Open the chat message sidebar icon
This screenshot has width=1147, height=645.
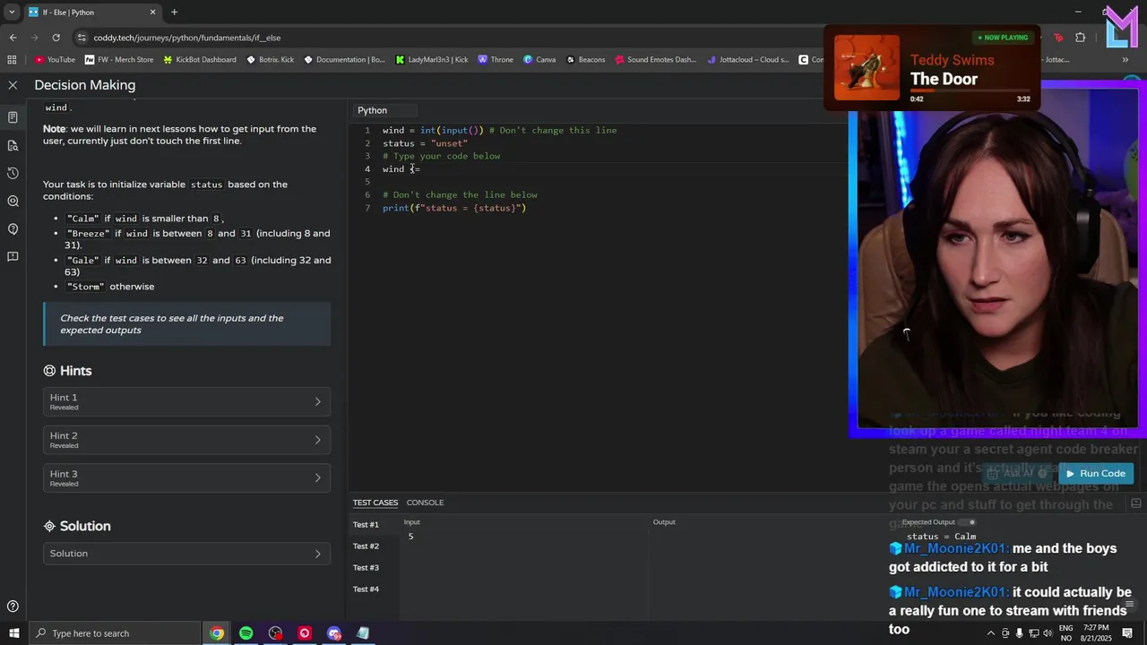coord(13,257)
